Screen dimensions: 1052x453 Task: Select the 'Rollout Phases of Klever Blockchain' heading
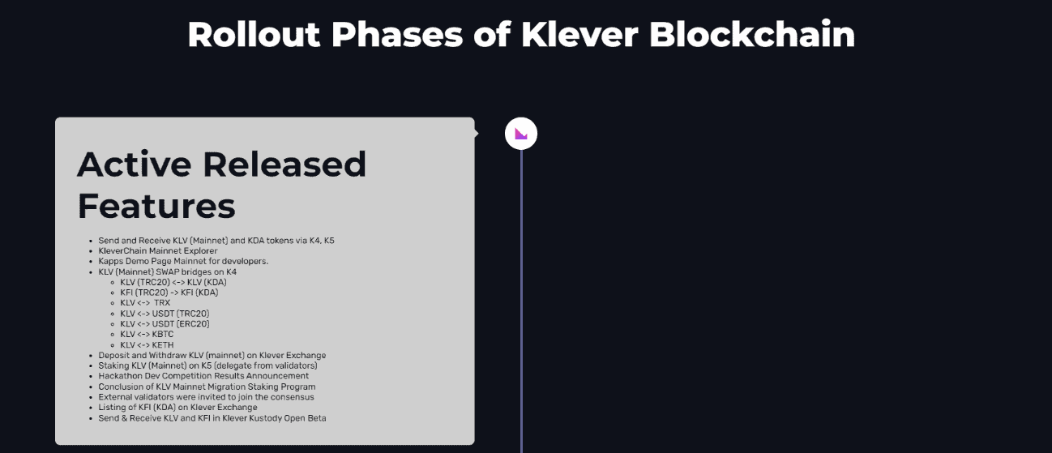point(521,34)
